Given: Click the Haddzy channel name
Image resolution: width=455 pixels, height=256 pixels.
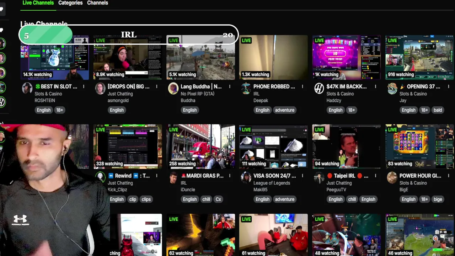Looking at the screenshot, I should coord(334,101).
